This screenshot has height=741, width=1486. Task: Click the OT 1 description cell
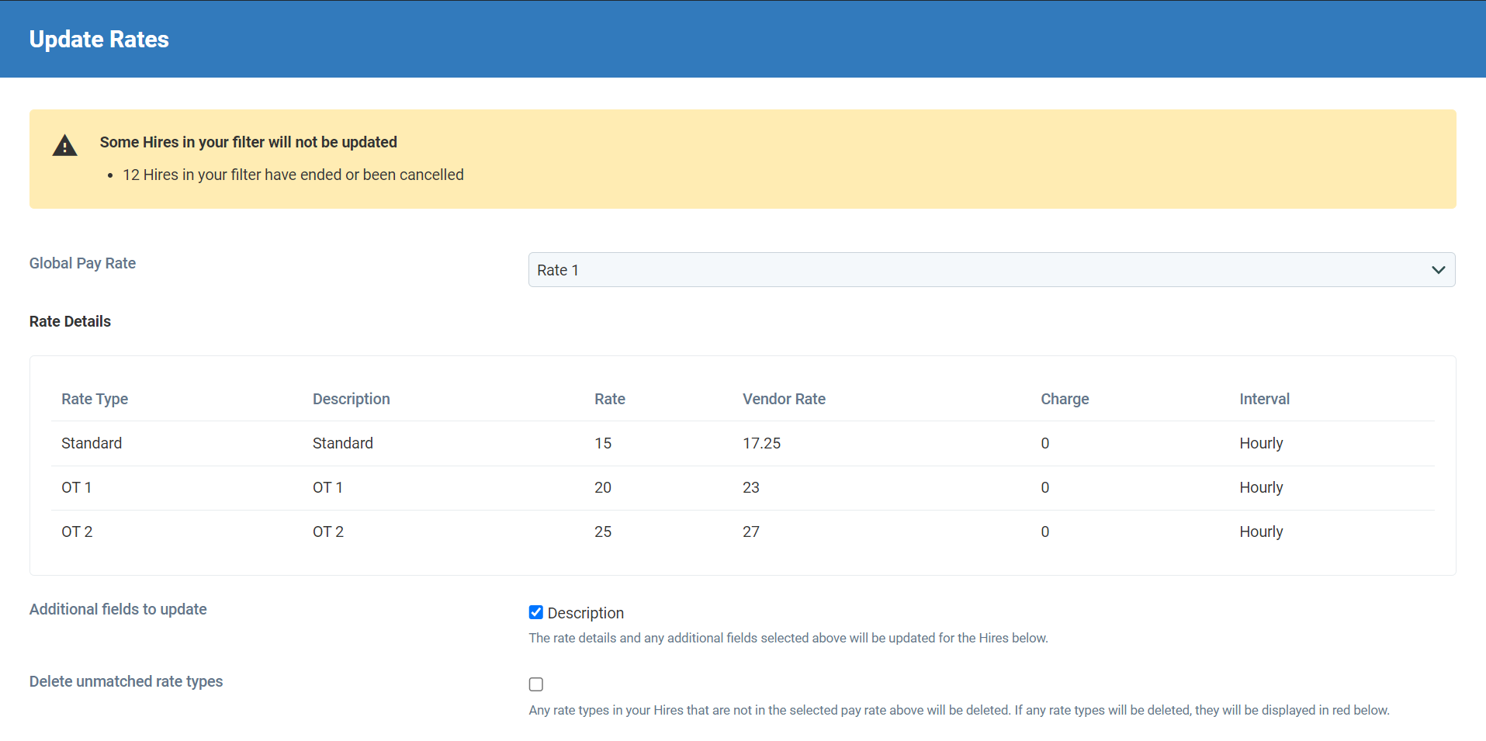click(327, 487)
